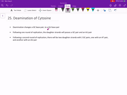Open the View tab
The image size is (127, 95).
pyautogui.click(x=74, y=6)
